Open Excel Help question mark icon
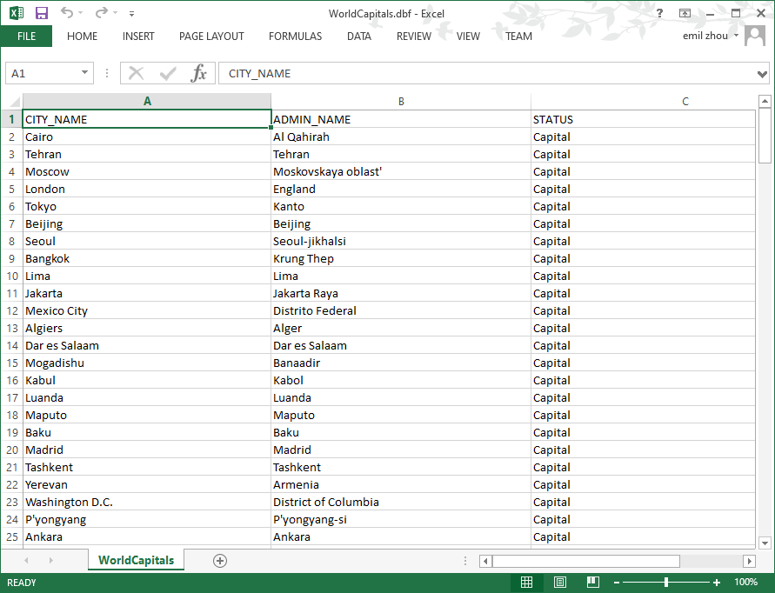775x593 pixels. pyautogui.click(x=660, y=13)
